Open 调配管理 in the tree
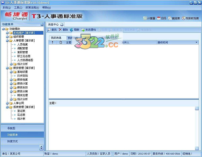The height and width of the screenshot is (157, 202). (23, 48)
